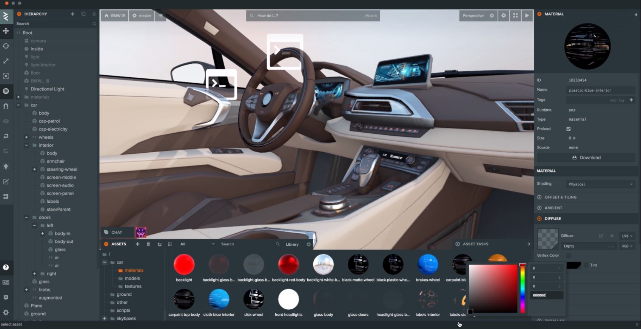The height and width of the screenshot is (329, 641).
Task: Hide the How do I search bar
Action: (x=371, y=16)
